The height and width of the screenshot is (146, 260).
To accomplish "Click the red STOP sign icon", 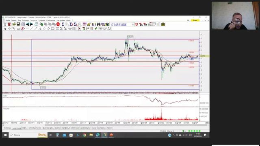I will (58, 24).
